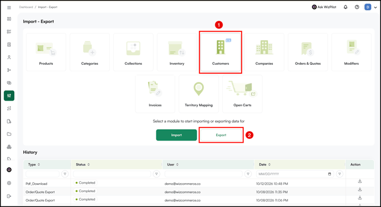381x207 pixels.
Task: Select the Companies module card
Action: click(x=264, y=52)
